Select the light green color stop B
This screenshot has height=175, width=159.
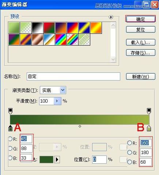click(149, 128)
